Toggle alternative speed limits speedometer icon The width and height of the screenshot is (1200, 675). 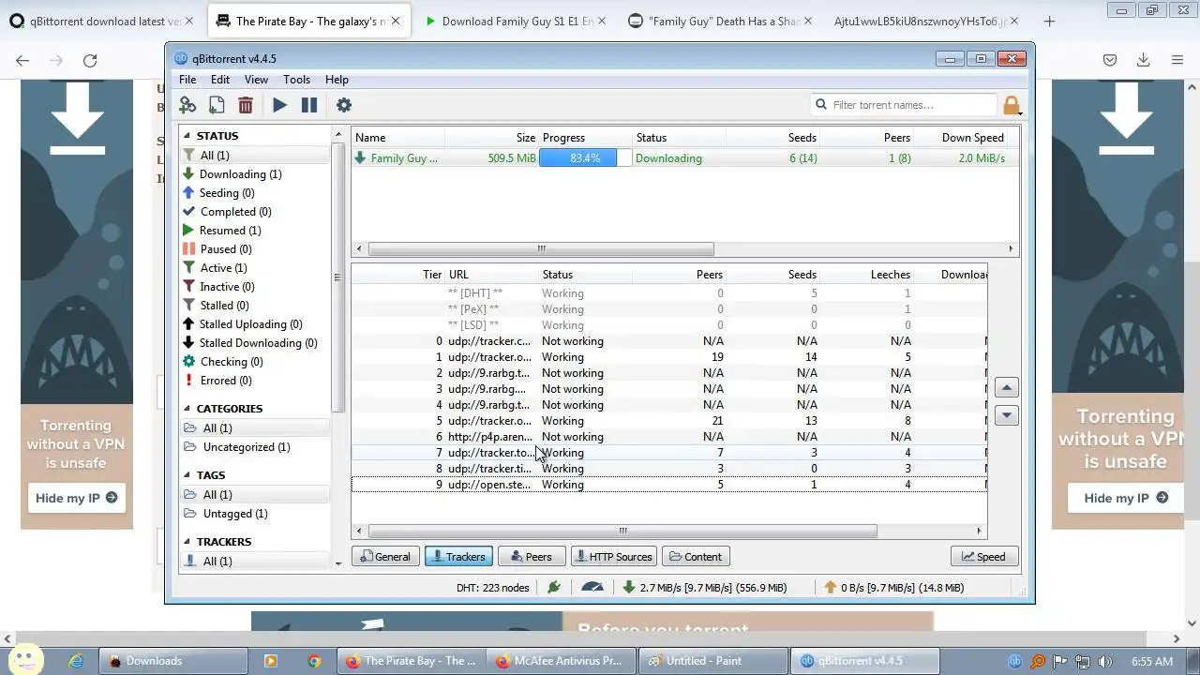click(592, 588)
